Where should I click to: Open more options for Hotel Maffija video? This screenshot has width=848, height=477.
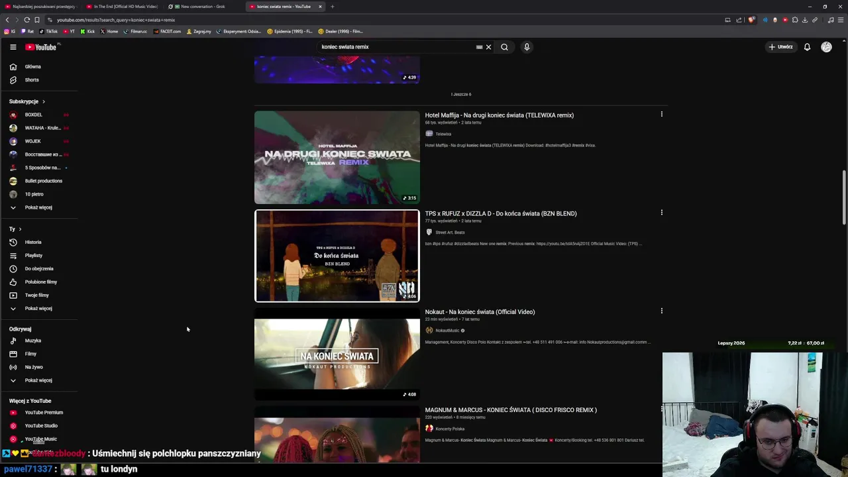(x=661, y=115)
